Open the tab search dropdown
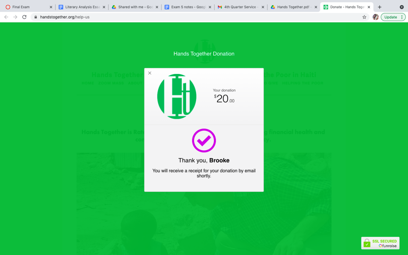 pos(402,7)
